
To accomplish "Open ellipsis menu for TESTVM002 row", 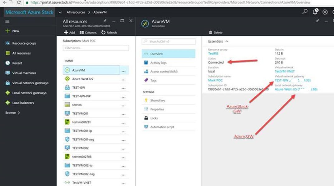I will (123, 149).
